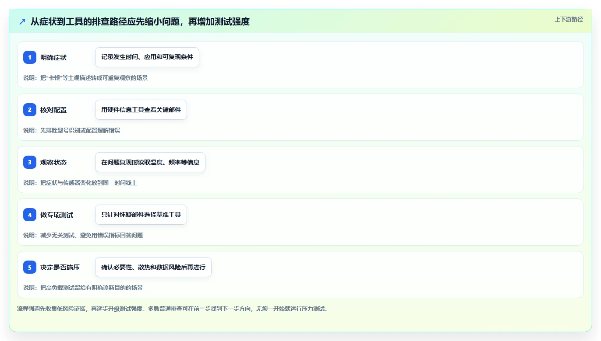Viewport: 601px width, 341px height.
Task: Click the step 4 number badge
Action: pos(30,215)
